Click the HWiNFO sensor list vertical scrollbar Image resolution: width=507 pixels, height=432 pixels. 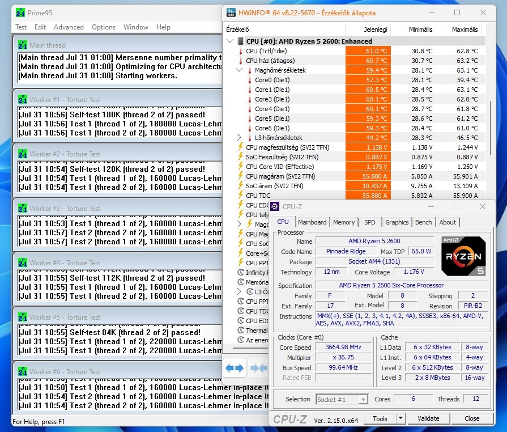click(x=491, y=128)
